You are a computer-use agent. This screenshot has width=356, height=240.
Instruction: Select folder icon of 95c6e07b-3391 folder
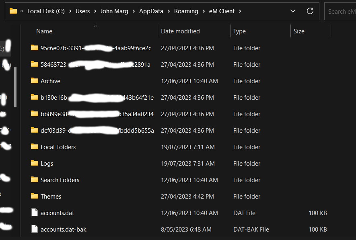[35, 47]
